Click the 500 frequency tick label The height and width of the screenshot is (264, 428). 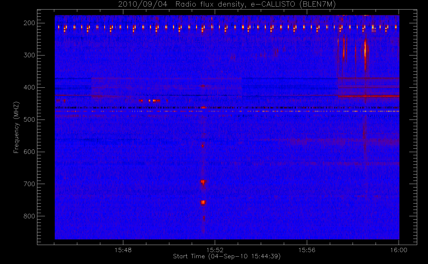click(29, 120)
